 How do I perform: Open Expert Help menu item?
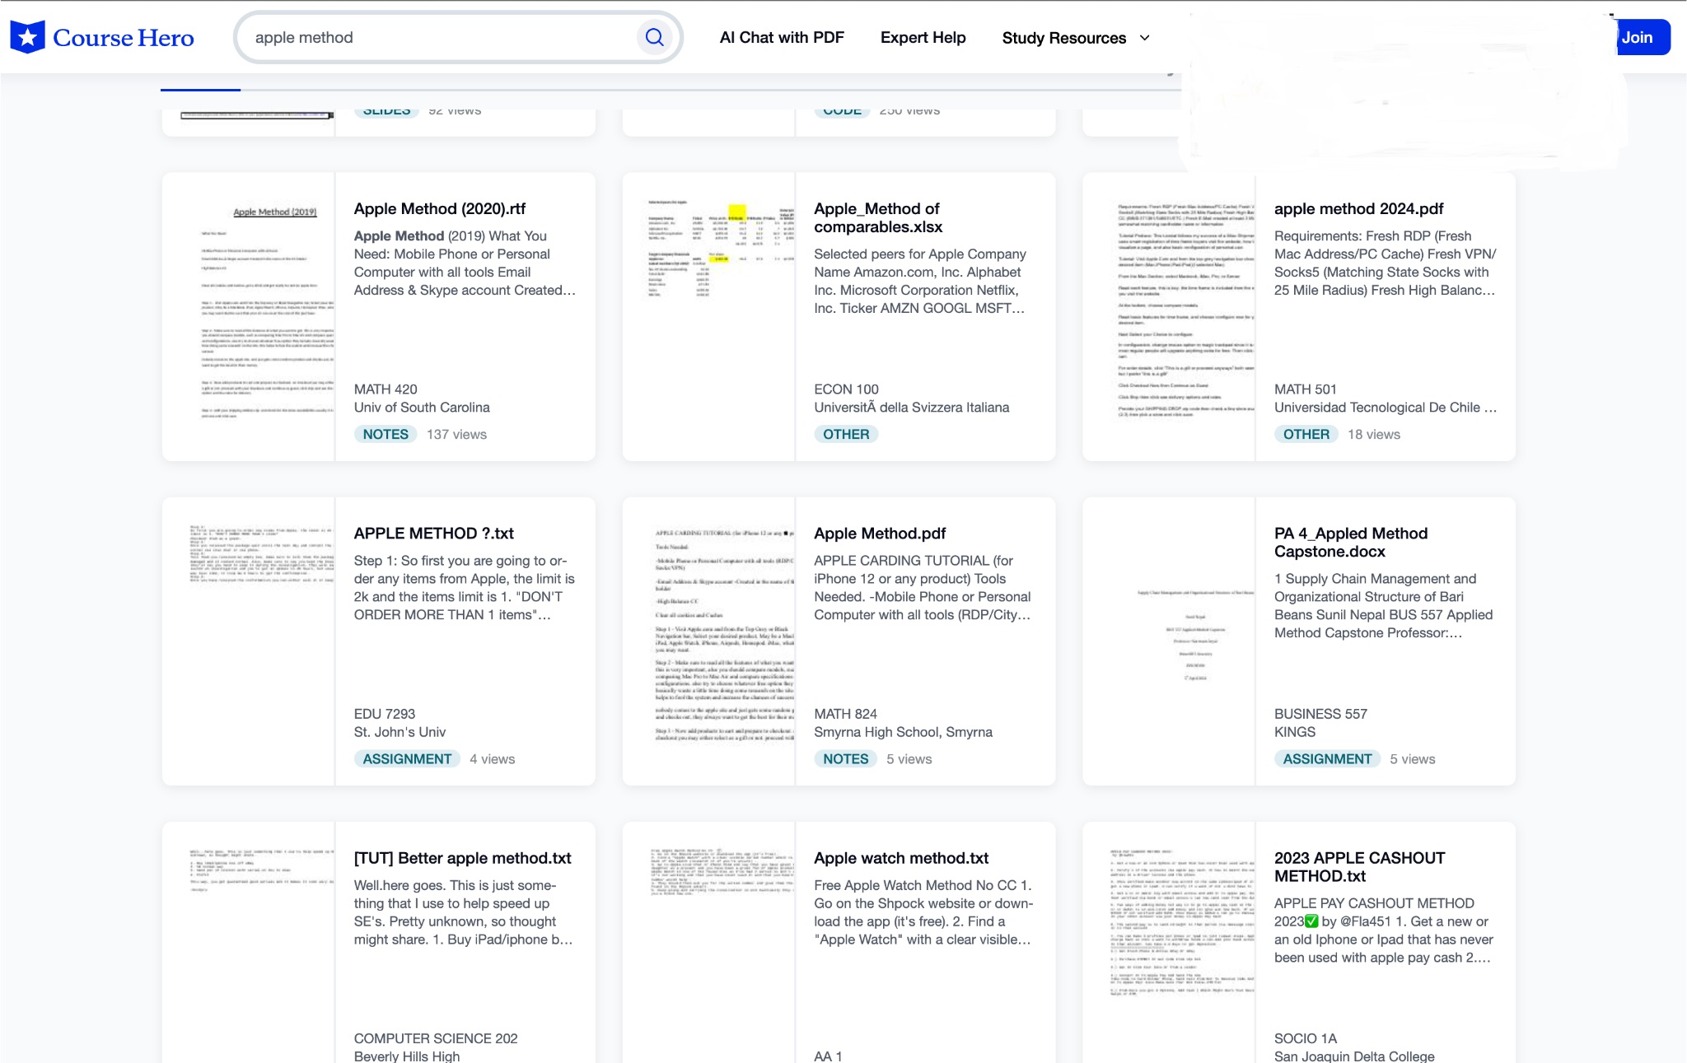point(923,38)
